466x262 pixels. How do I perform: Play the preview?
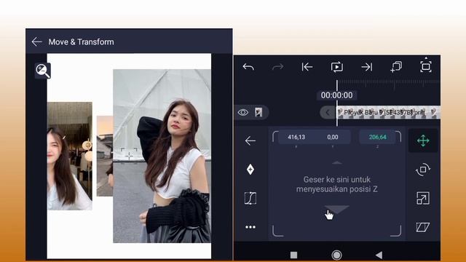tap(336, 67)
